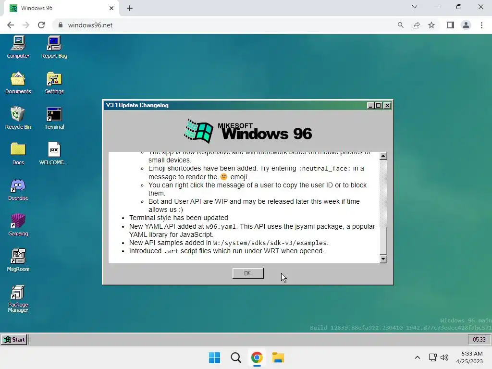Bookmark this page with the star
Image resolution: width=492 pixels, height=369 pixels.
(431, 25)
